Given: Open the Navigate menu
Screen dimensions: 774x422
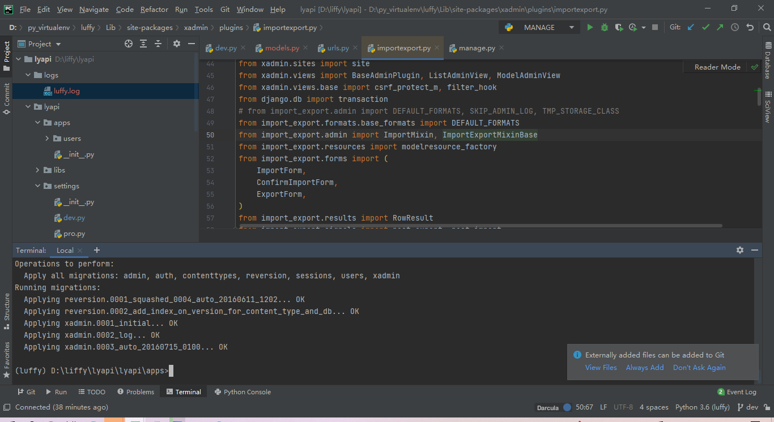Looking at the screenshot, I should [x=94, y=10].
